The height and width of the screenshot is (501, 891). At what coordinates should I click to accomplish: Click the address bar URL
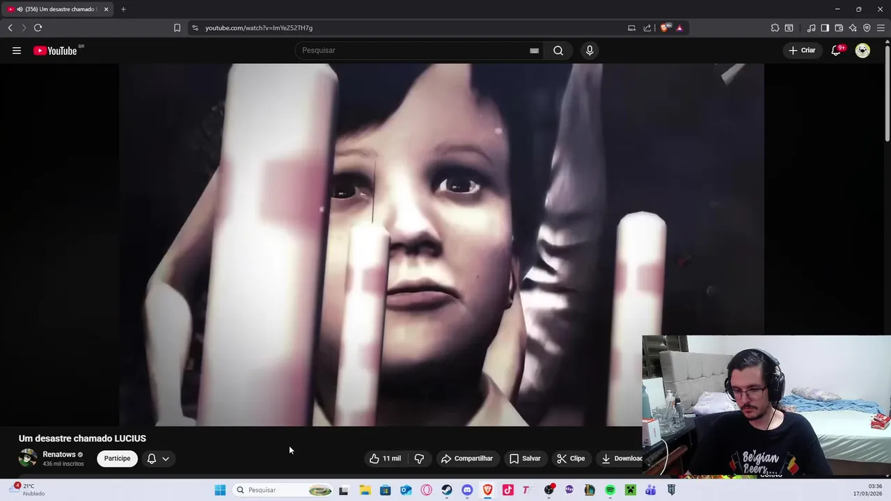point(259,28)
